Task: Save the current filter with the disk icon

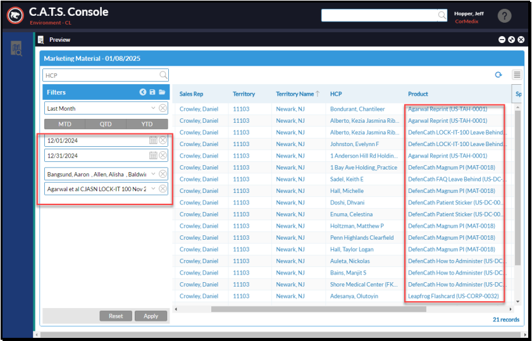Action: click(152, 92)
